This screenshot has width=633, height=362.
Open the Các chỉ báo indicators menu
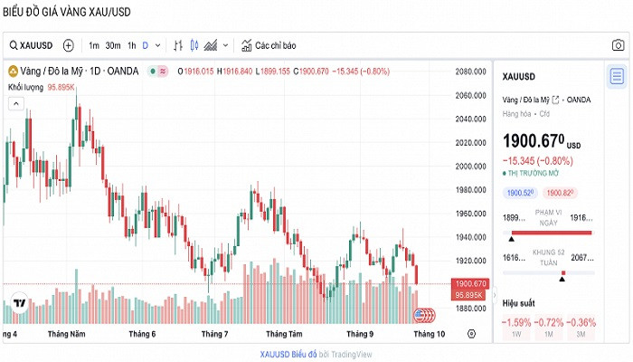tap(268, 45)
